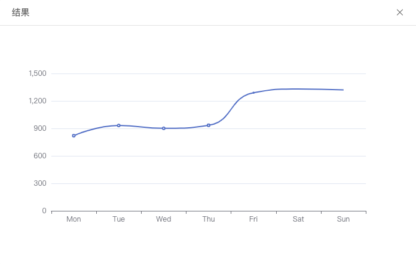This screenshot has height=264, width=416.
Task: Click the Fri data point on the line
Action: click(253, 93)
